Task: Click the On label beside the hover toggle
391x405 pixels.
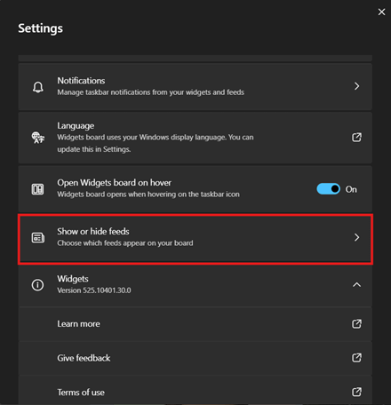Action: 351,189
